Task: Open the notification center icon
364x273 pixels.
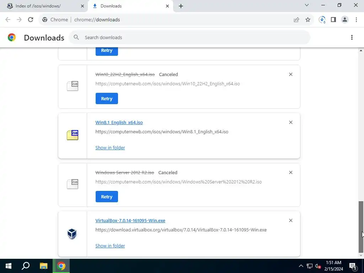Action: (x=353, y=266)
